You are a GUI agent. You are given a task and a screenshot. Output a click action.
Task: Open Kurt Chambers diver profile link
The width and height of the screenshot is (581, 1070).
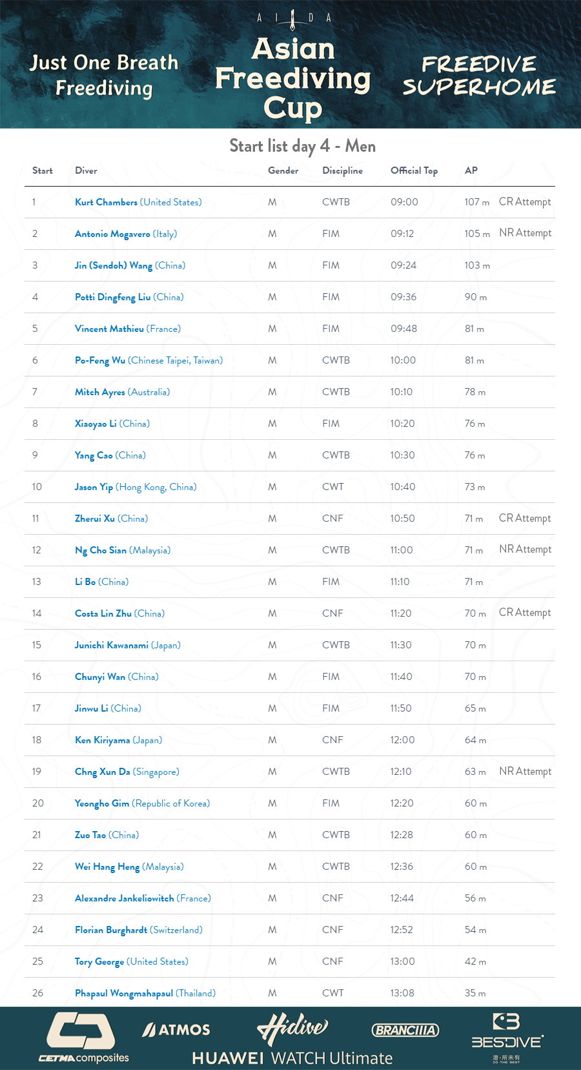(107, 202)
